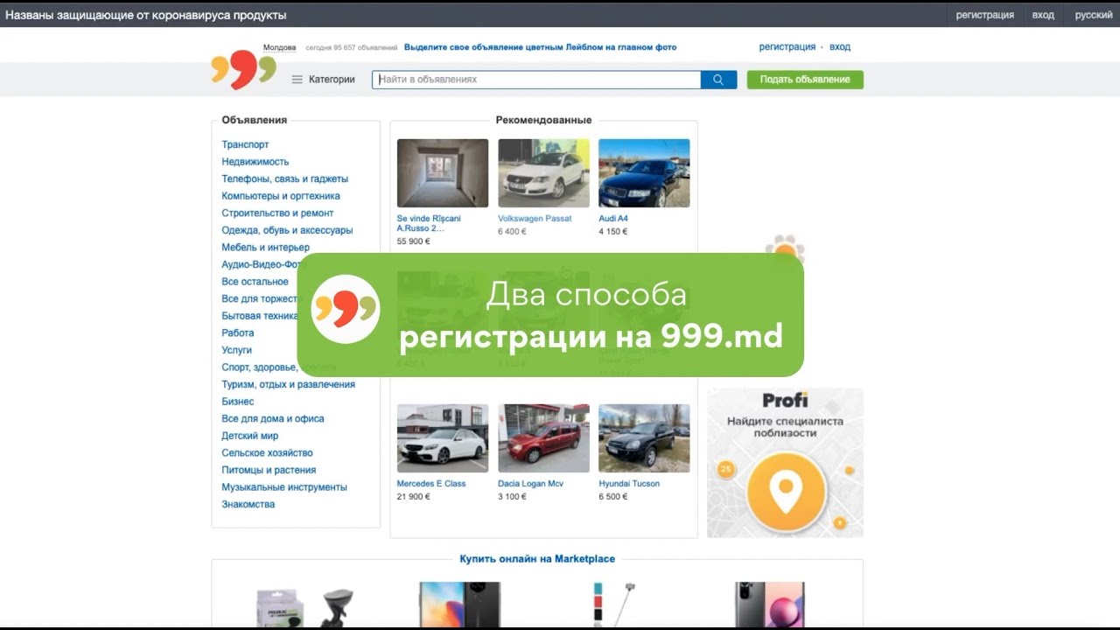This screenshot has height=630, width=1120.
Task: Open the русский language selector
Action: pos(1094,15)
